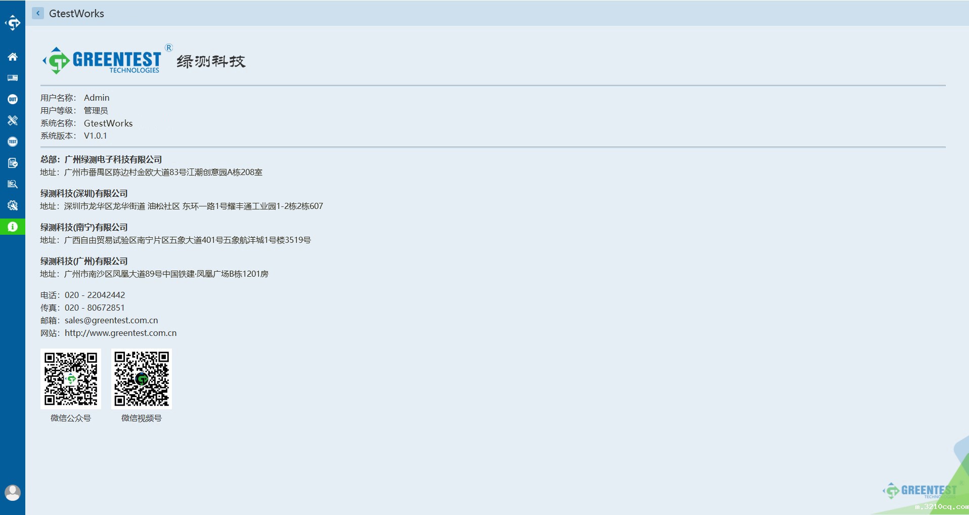This screenshot has width=969, height=515.
Task: Click the WeChat video channel QR code
Action: click(x=142, y=379)
